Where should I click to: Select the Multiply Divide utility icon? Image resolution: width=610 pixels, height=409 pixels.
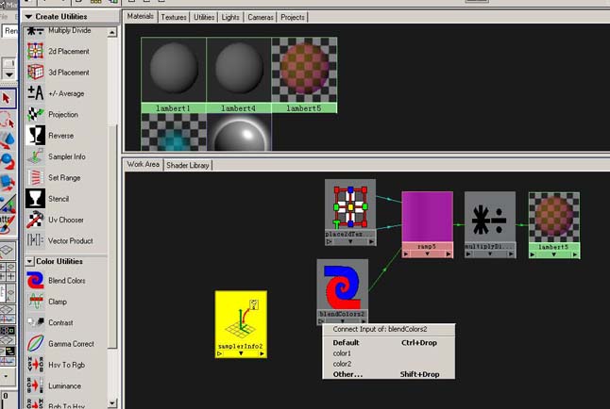(x=35, y=31)
